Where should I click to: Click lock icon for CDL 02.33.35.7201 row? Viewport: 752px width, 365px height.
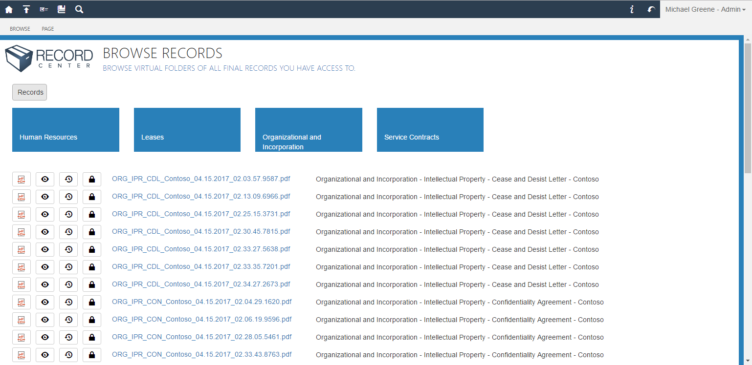92,267
